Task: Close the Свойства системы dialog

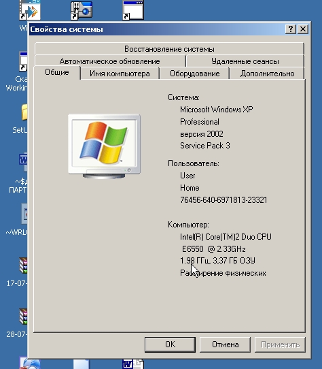Action: pyautogui.click(x=303, y=29)
